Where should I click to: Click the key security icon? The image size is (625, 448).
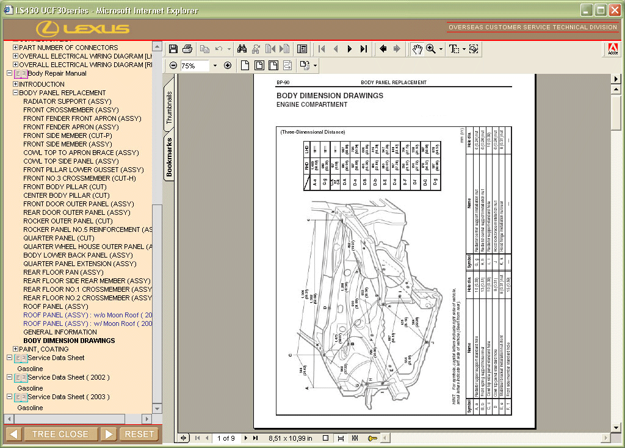(x=372, y=438)
